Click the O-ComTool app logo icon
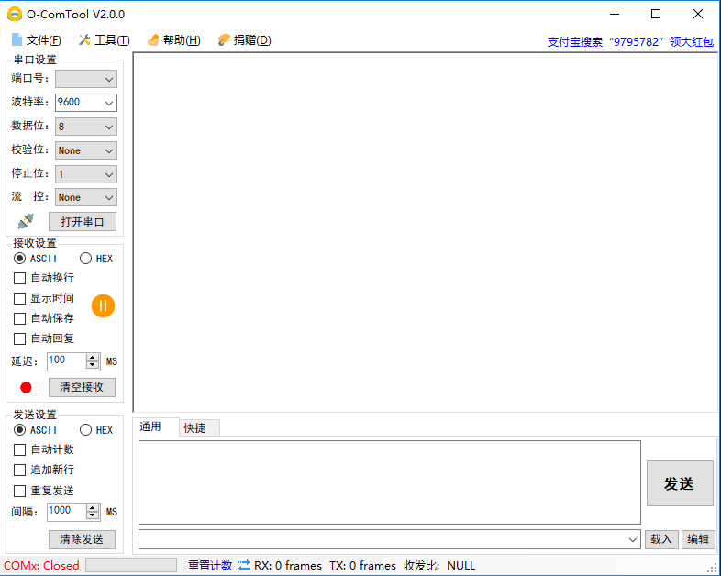Image resolution: width=721 pixels, height=576 pixels. click(15, 15)
